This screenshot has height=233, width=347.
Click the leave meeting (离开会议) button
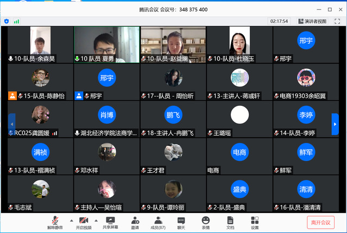click(320, 222)
